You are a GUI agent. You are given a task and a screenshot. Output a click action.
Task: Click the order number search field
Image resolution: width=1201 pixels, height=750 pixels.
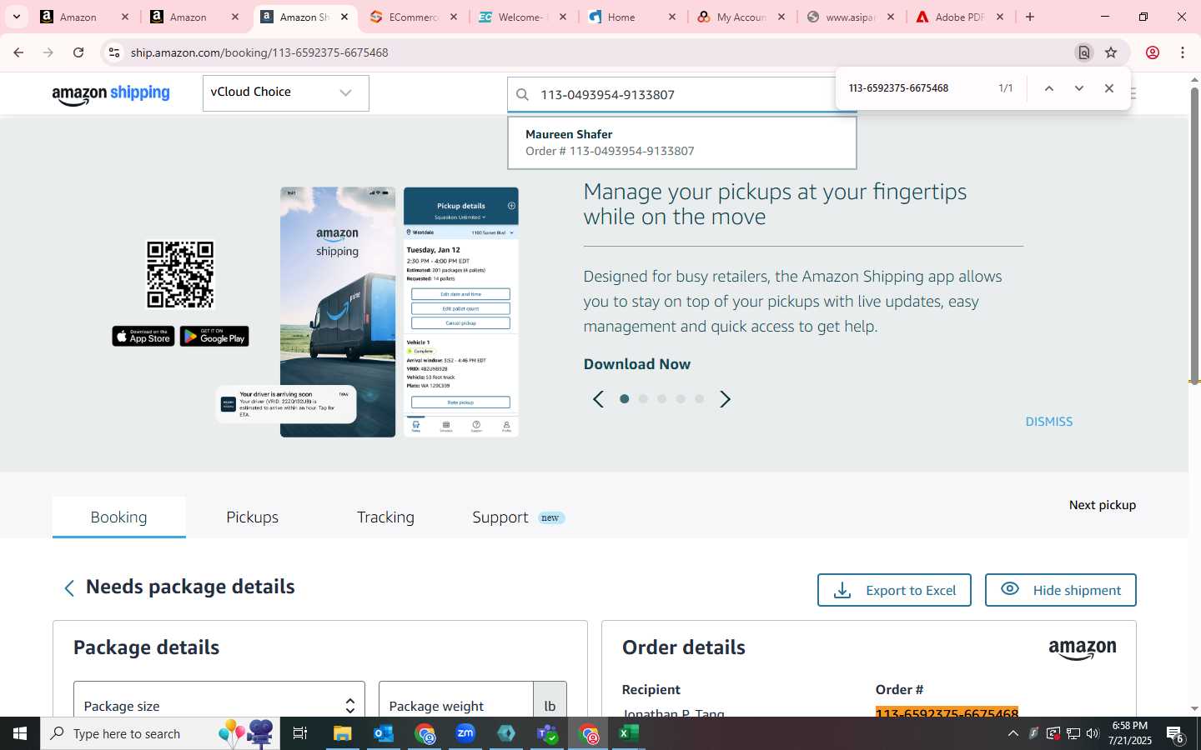(x=684, y=94)
